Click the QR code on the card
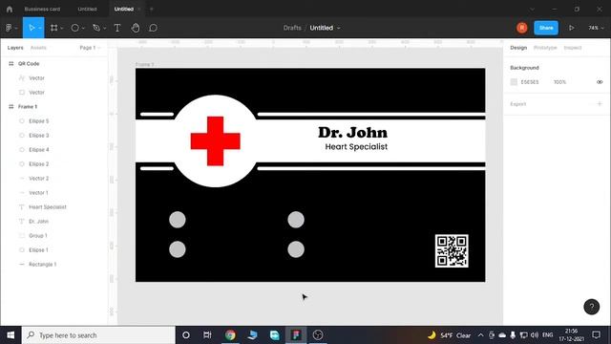This screenshot has width=611, height=344. 452,250
